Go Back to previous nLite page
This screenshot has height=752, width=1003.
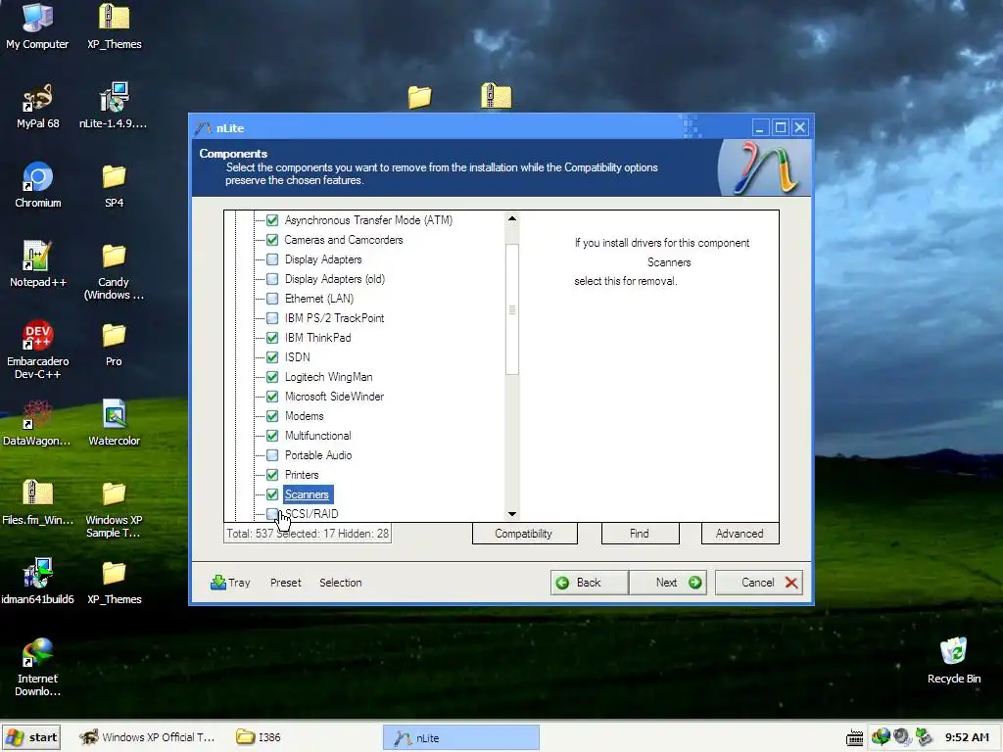click(x=589, y=583)
